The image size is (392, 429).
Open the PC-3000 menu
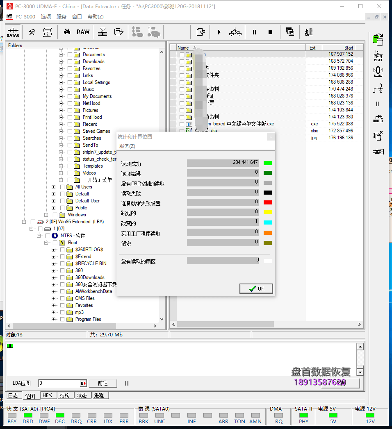[x=25, y=17]
